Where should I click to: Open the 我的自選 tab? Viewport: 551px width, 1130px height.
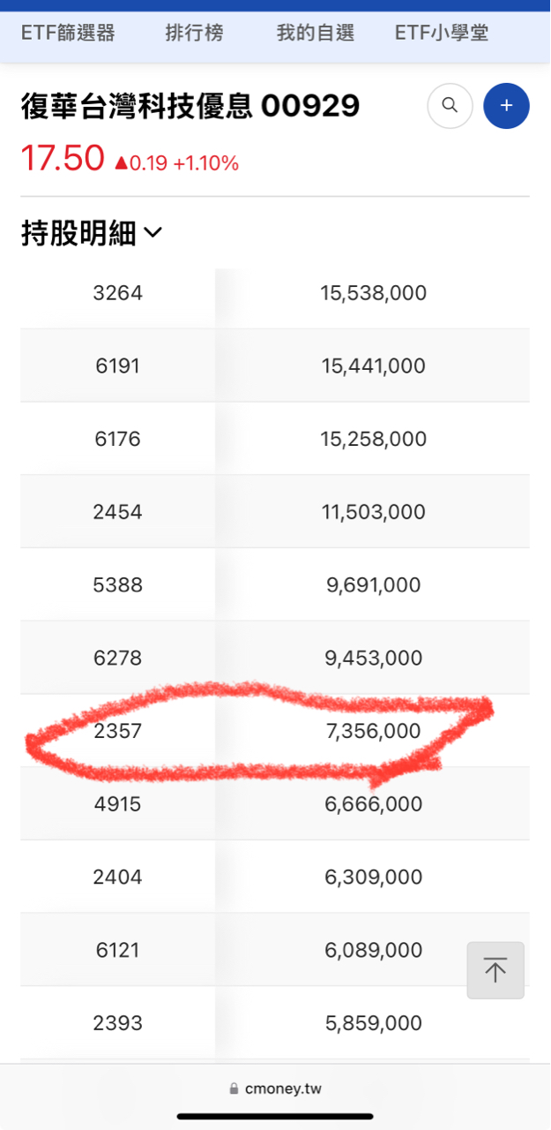tap(315, 34)
